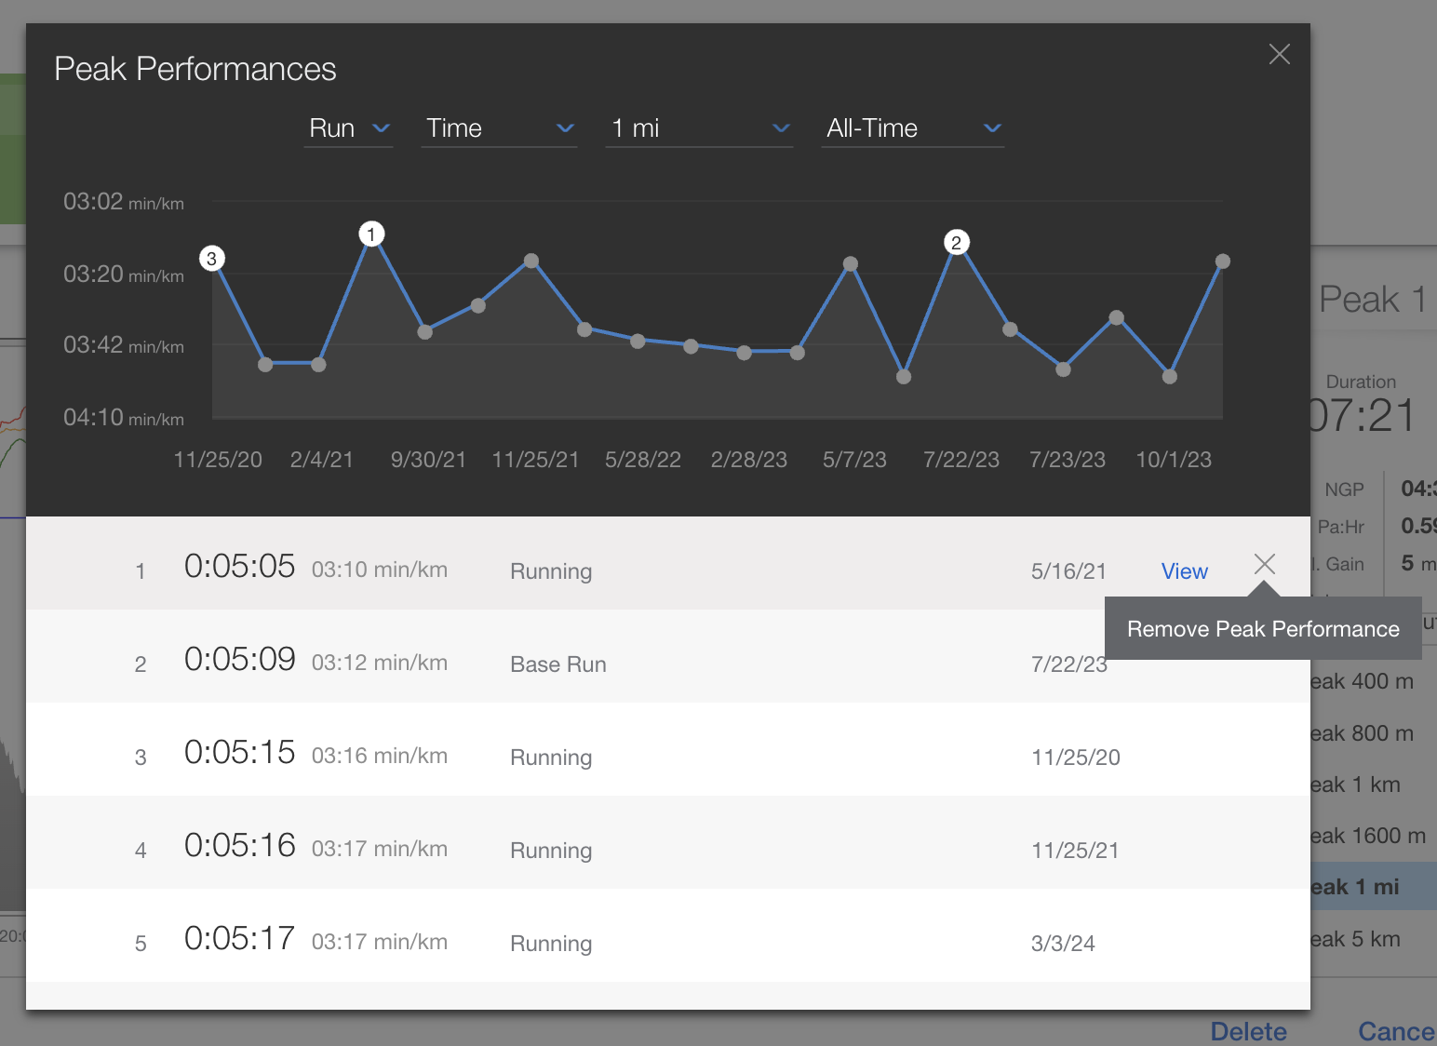Click the 03:02 min/km axis label
1437x1046 pixels.
(123, 202)
